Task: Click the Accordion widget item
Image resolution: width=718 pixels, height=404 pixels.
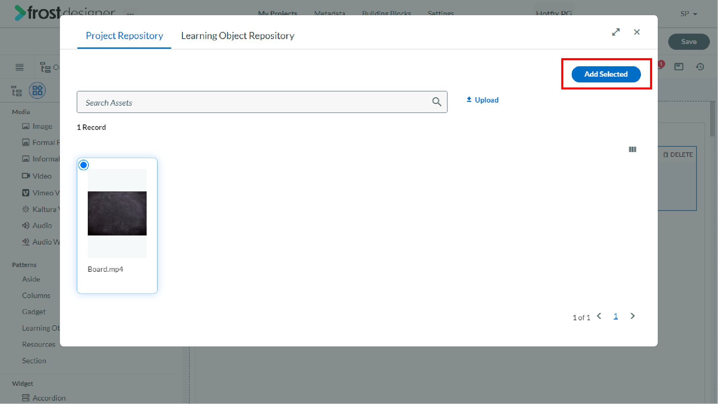Action: click(44, 398)
